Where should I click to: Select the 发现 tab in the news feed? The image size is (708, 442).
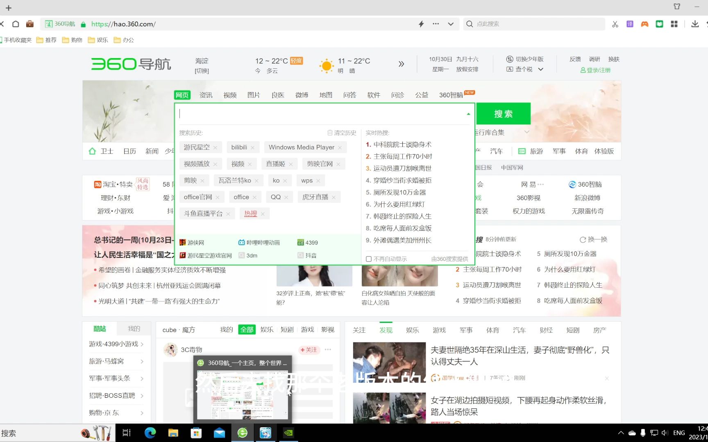(x=386, y=330)
